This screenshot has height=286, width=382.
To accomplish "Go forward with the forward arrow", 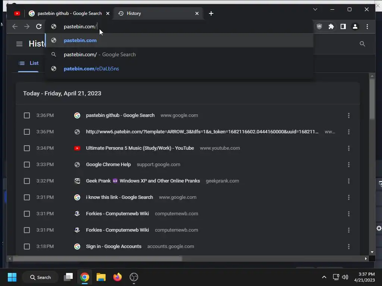I will click(x=27, y=26).
